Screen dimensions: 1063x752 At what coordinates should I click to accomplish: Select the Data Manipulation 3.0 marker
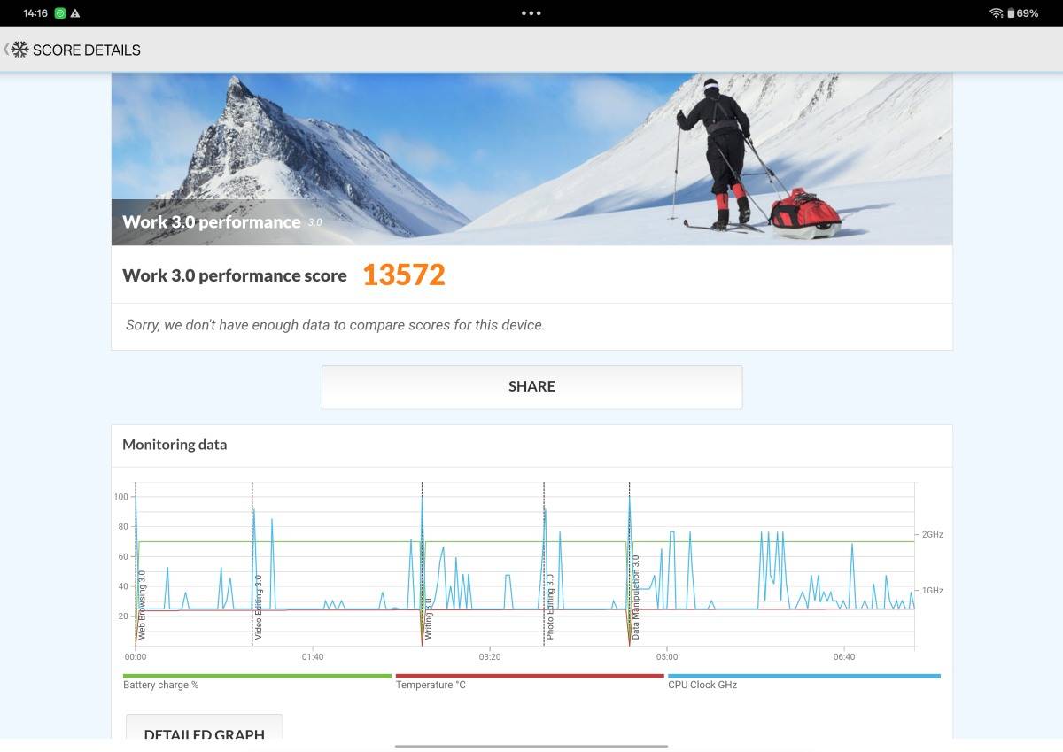coord(635,598)
